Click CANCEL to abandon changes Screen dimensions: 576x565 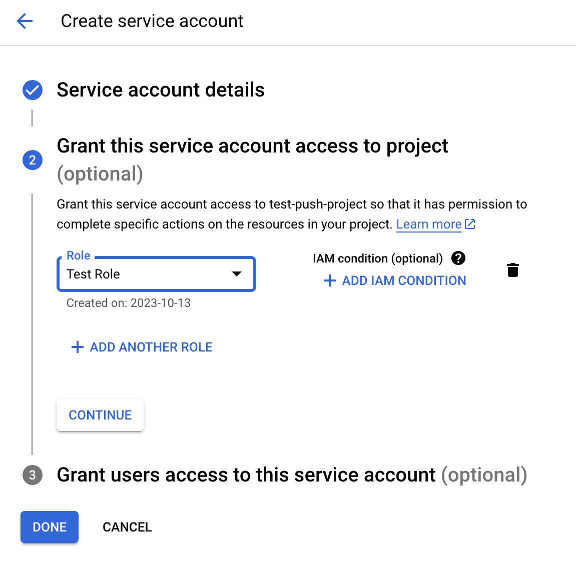point(127,526)
